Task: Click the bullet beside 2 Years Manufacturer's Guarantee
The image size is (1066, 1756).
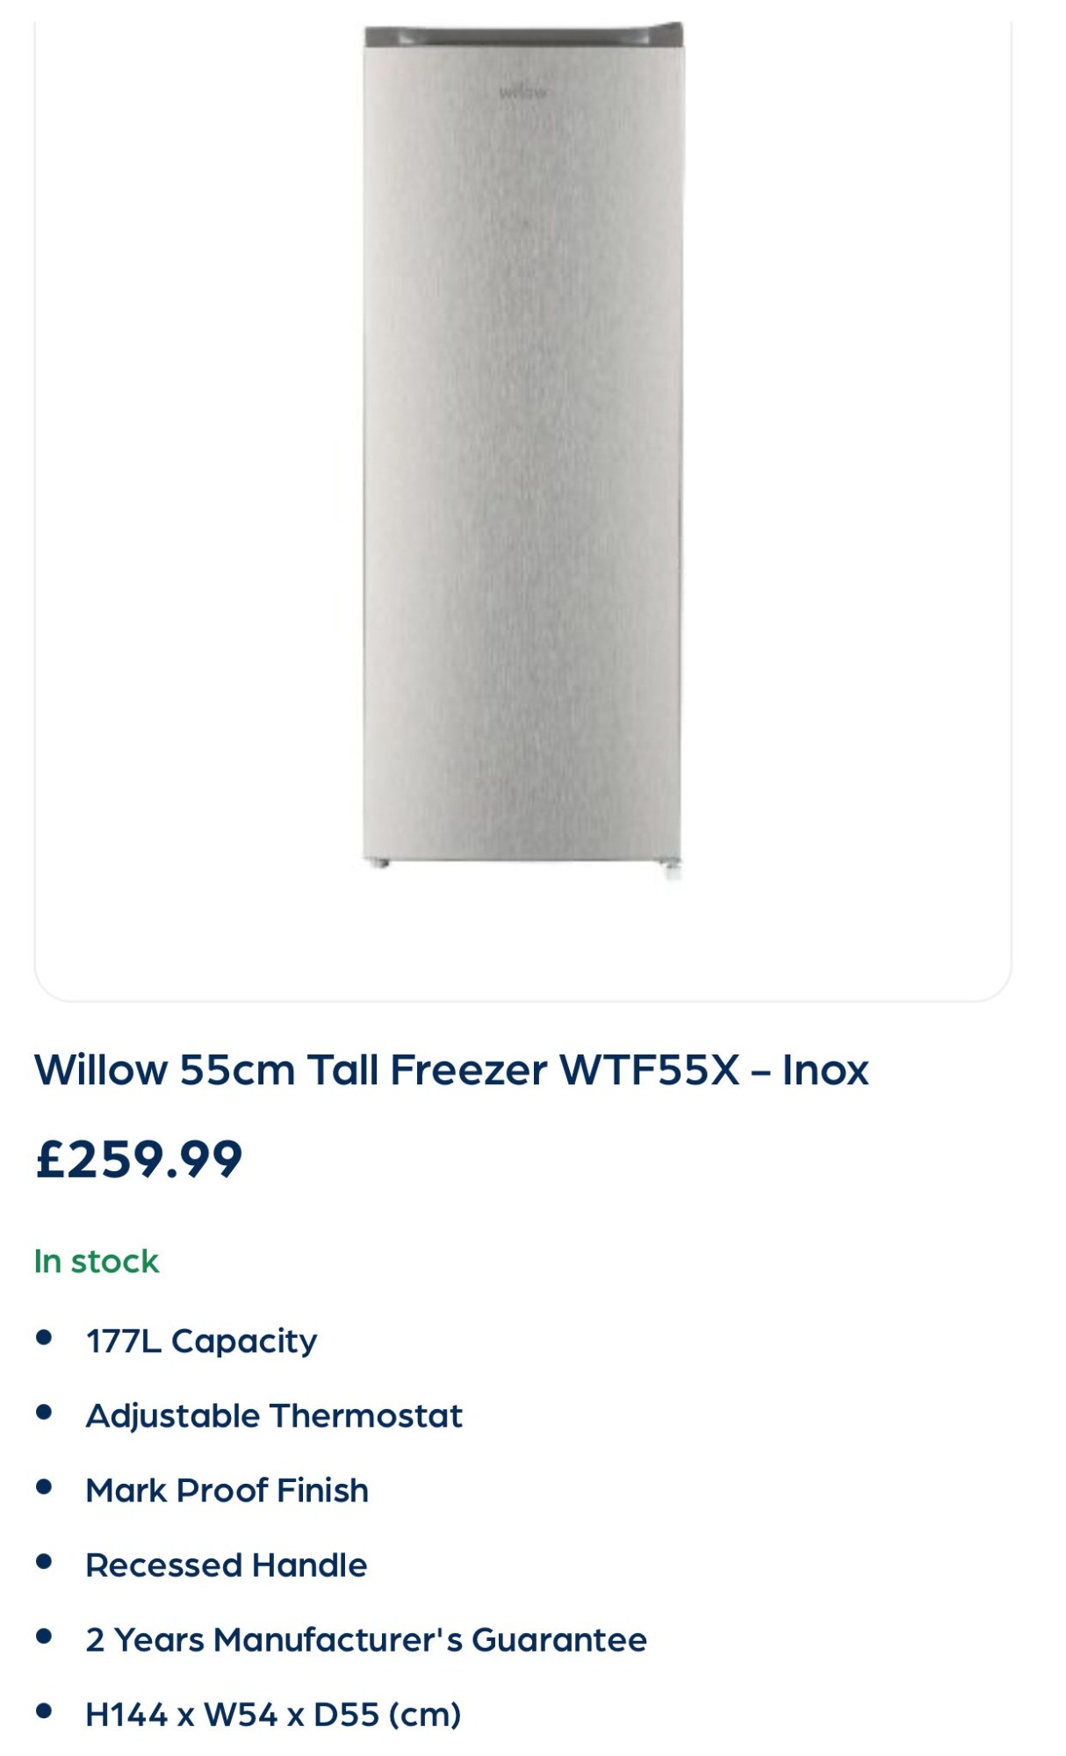Action: pos(44,1636)
